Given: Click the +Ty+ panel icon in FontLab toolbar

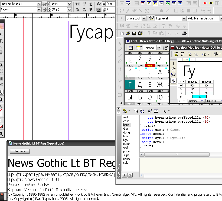Looking at the screenshot, I should point(128,3).
